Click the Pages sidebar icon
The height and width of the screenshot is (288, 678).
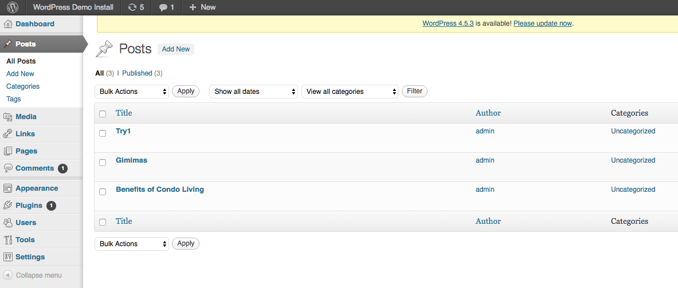[8, 151]
